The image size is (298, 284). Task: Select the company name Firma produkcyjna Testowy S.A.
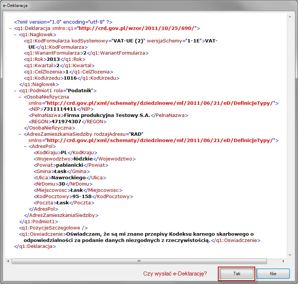[107, 115]
